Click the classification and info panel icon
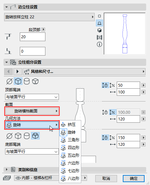150x185 pixels. tap(13, 170)
